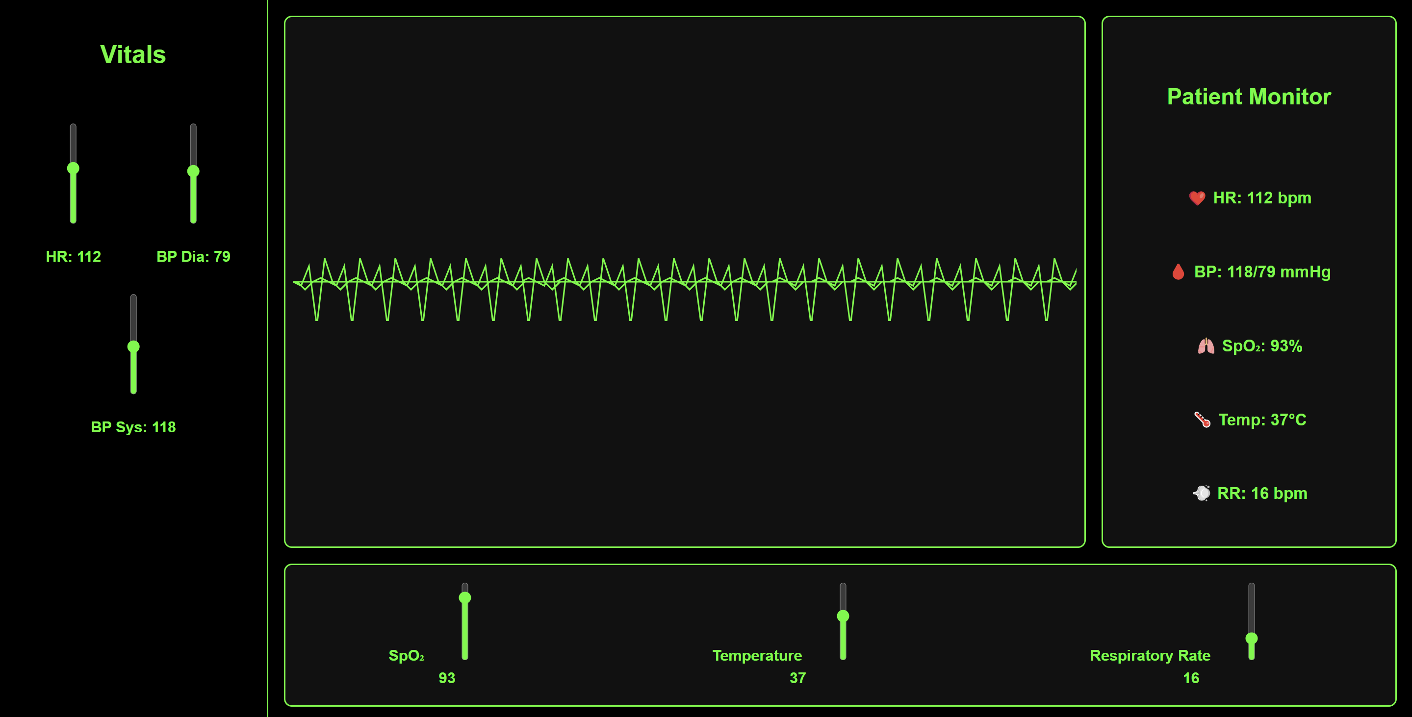
Task: Click the Vitals heading
Action: coord(132,55)
